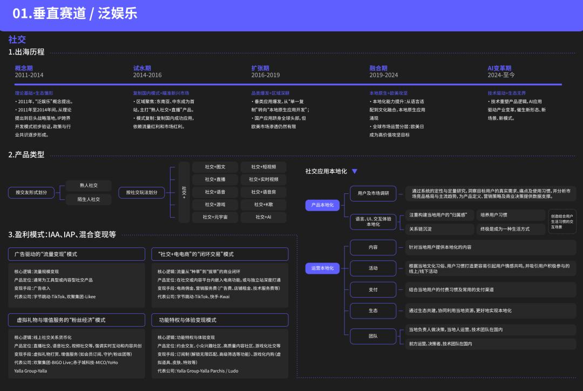Expand the 按交友形式划分 node

point(31,192)
